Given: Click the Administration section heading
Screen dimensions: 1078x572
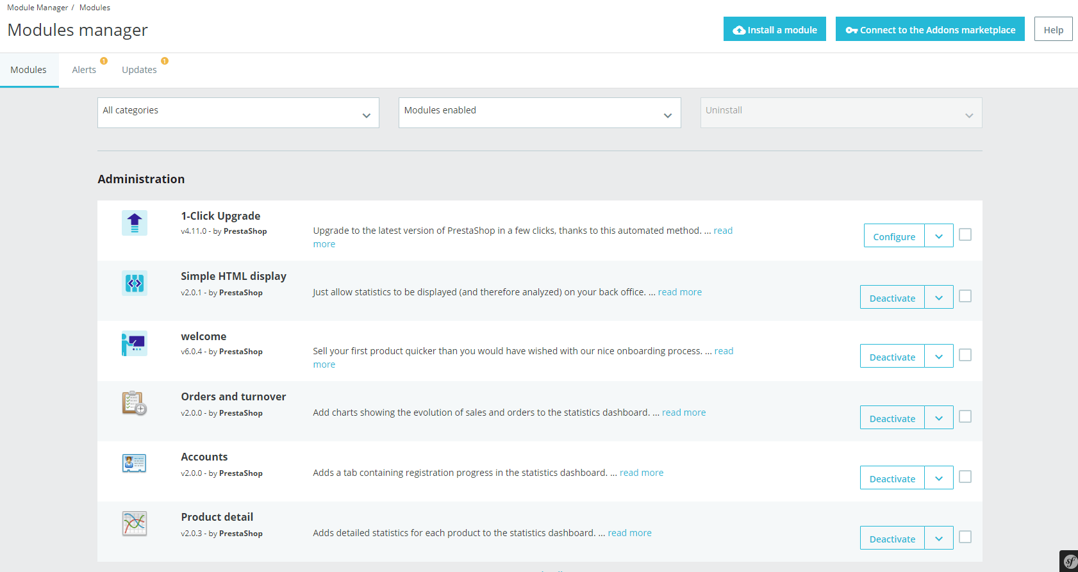Looking at the screenshot, I should tap(141, 179).
